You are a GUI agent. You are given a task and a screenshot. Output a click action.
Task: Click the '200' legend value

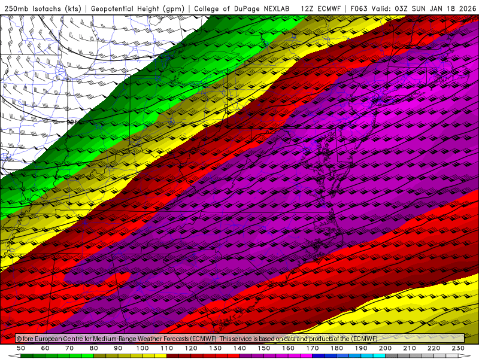point(385,348)
